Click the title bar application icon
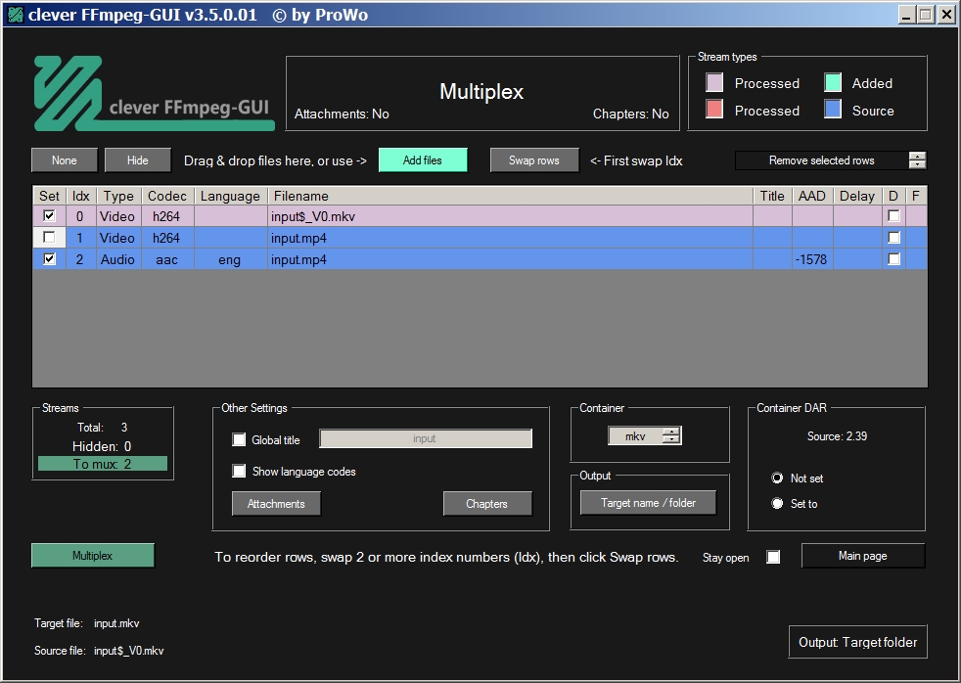 (15, 15)
